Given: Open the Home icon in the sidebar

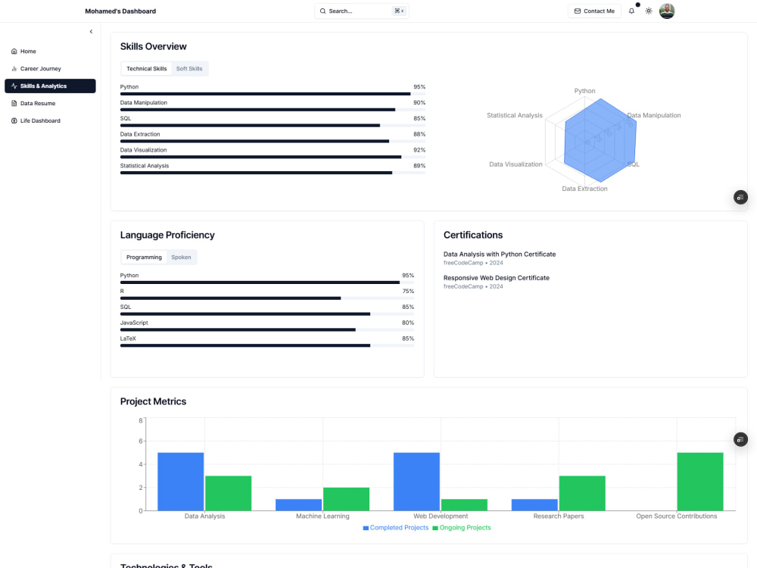Looking at the screenshot, I should pyautogui.click(x=14, y=51).
